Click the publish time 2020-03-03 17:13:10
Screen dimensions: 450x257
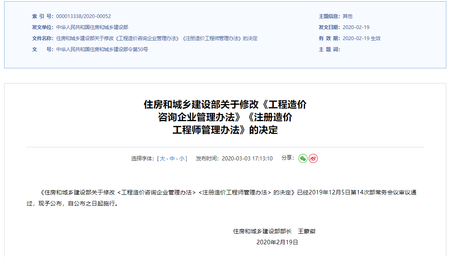tap(247, 159)
